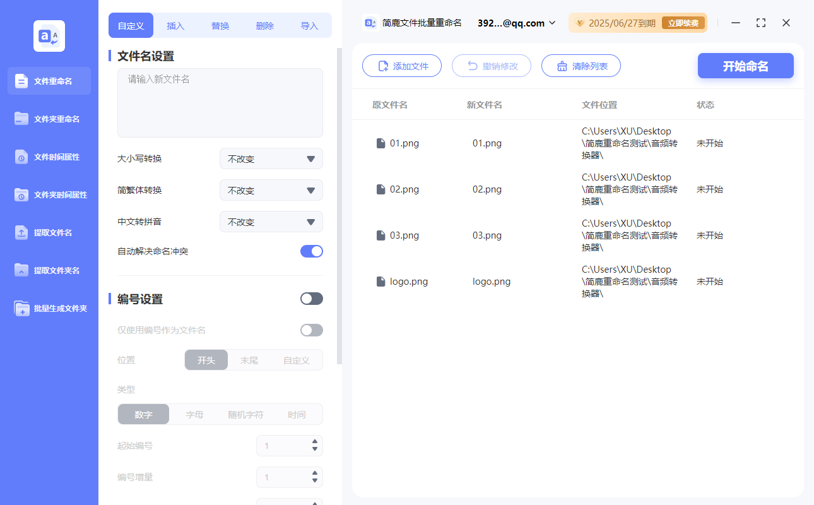Disable 自动解决命名冲突 switch
The image size is (814, 505).
click(311, 251)
